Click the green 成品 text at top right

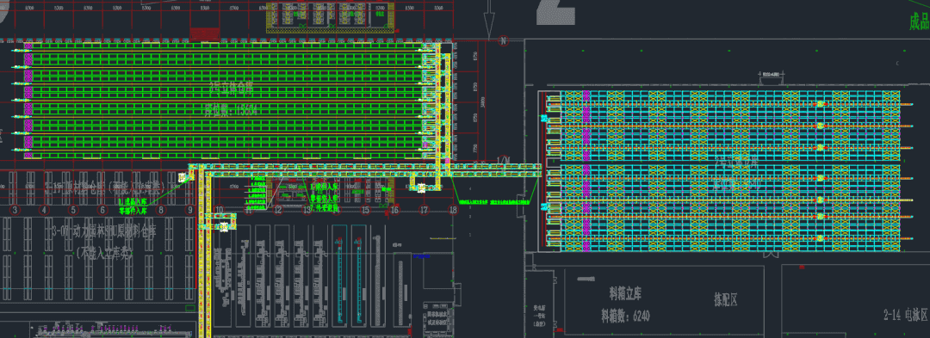(x=920, y=22)
